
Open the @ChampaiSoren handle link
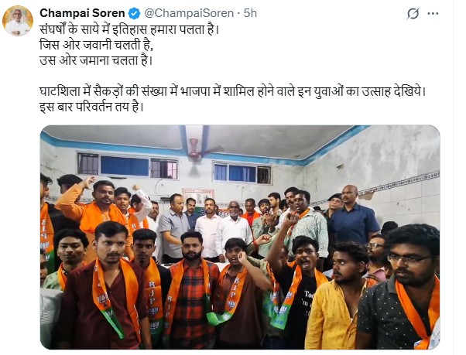click(x=189, y=13)
